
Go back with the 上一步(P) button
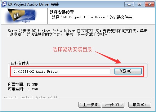(x=90, y=105)
